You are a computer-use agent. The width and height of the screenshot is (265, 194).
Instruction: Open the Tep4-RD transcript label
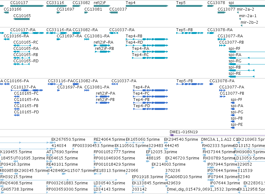coord(134,42)
